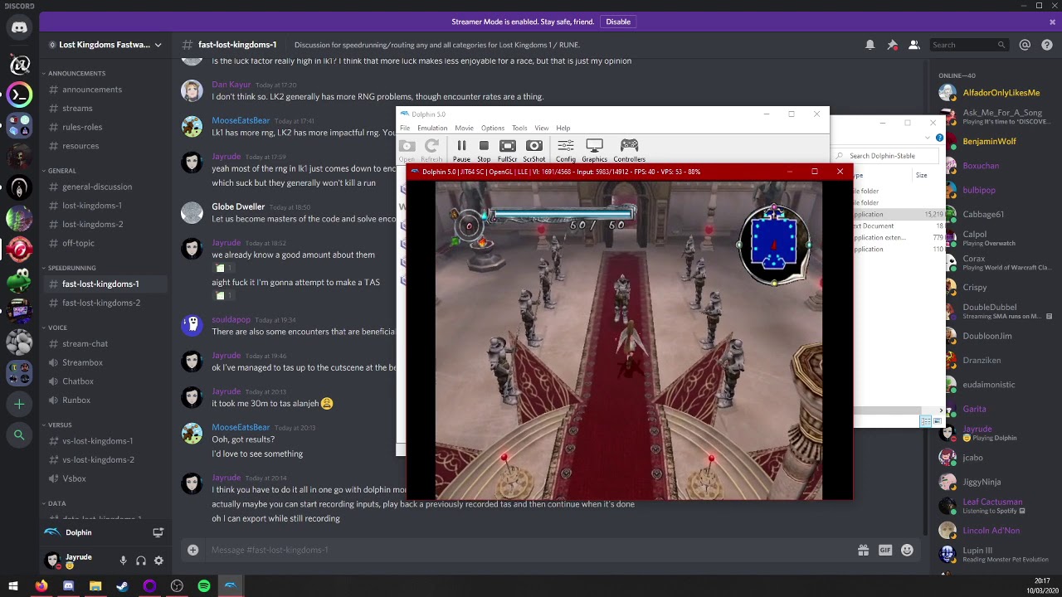Open the GIF picker
The height and width of the screenshot is (597, 1062).
click(x=885, y=550)
